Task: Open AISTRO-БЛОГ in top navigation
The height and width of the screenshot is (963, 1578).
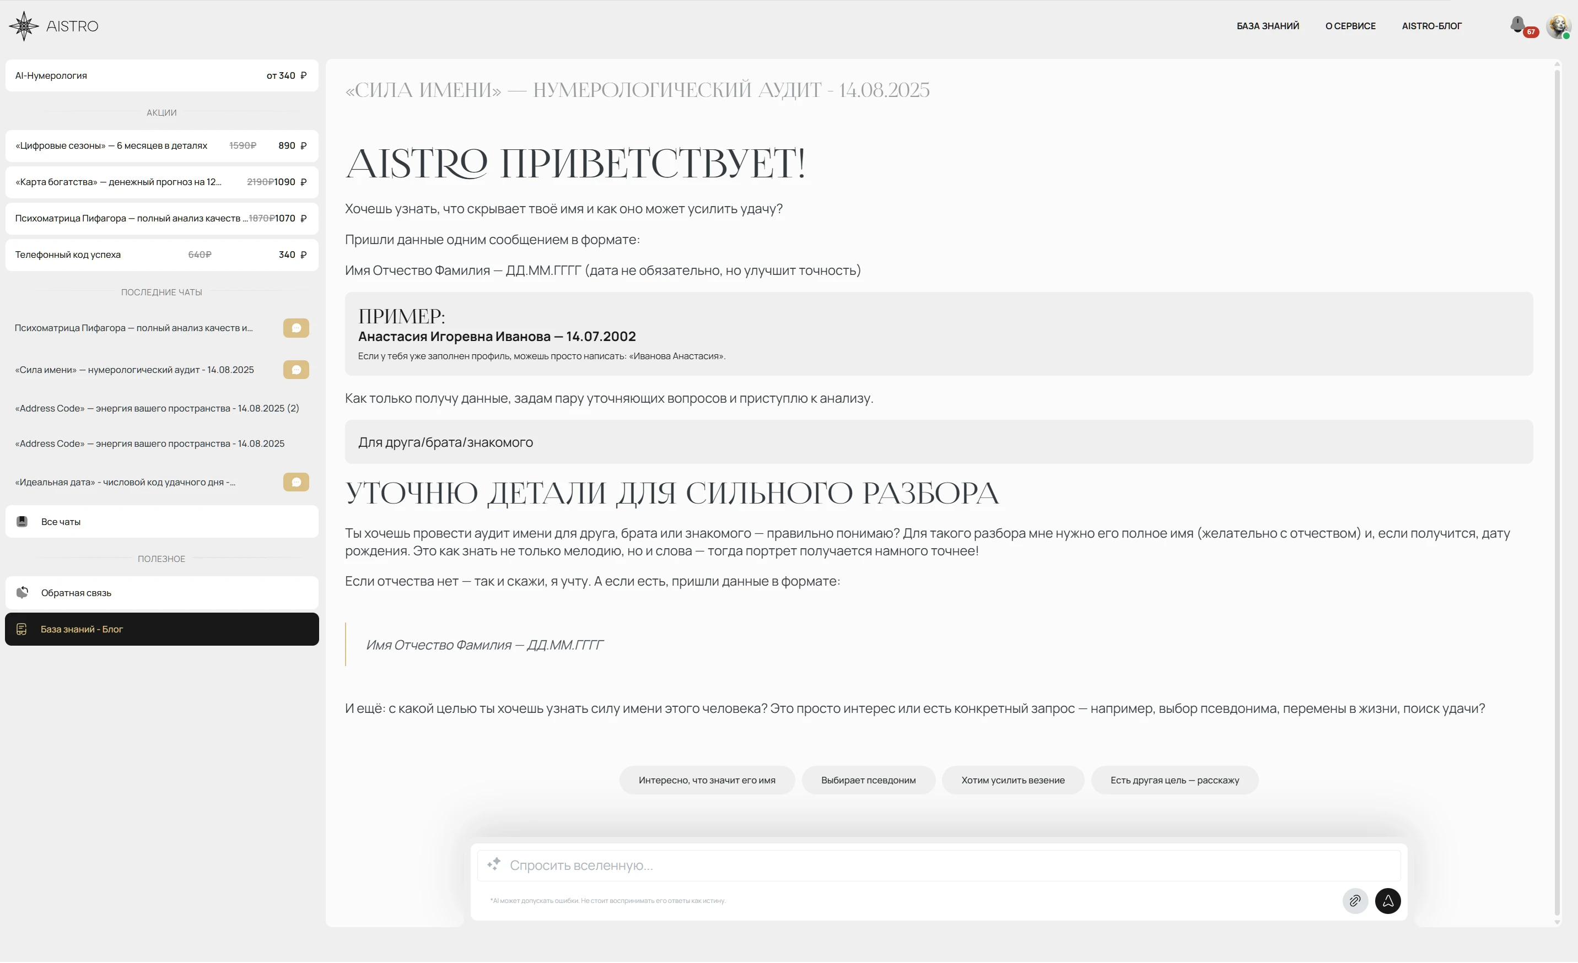Action: pos(1431,26)
